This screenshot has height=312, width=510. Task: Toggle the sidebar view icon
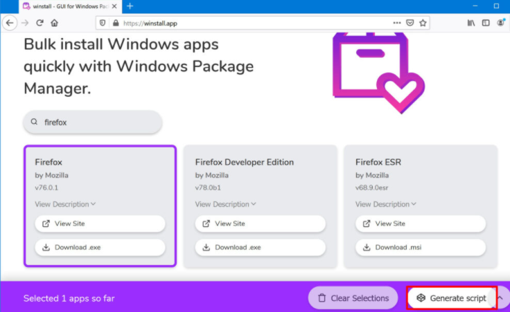tap(486, 23)
